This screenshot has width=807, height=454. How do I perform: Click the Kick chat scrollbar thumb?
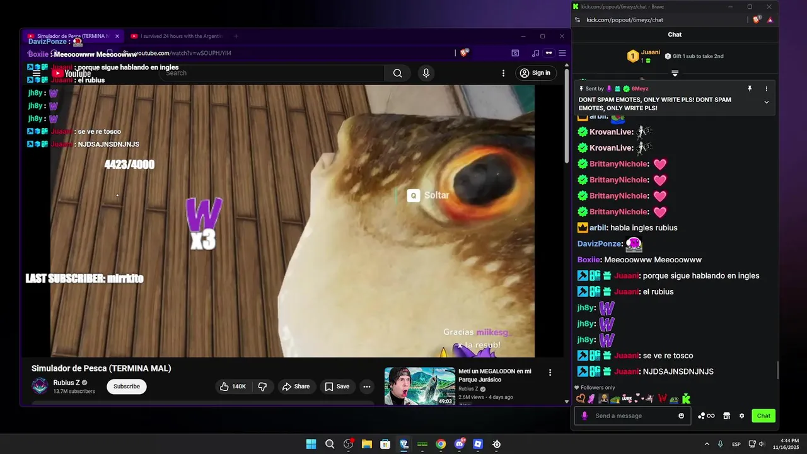click(x=777, y=370)
